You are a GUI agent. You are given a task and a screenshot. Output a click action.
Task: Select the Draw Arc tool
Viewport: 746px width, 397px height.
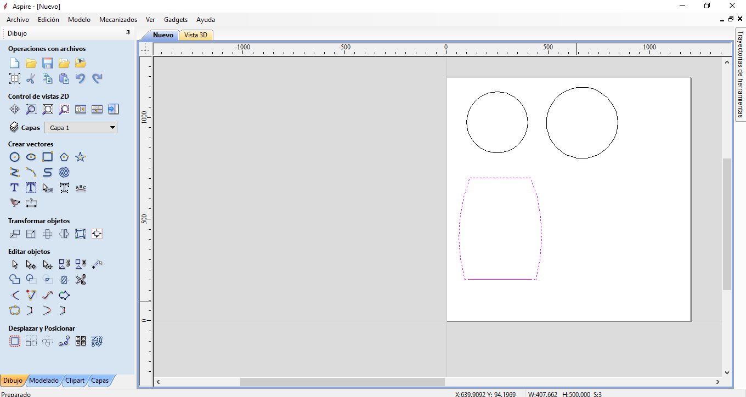click(x=31, y=173)
